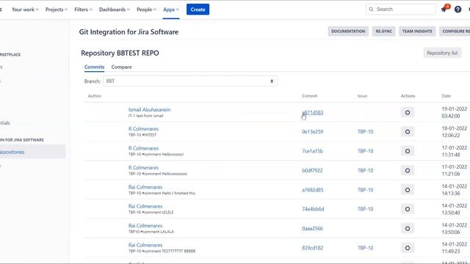Click Rai Colmenares on LALALA commit

pos(145,226)
